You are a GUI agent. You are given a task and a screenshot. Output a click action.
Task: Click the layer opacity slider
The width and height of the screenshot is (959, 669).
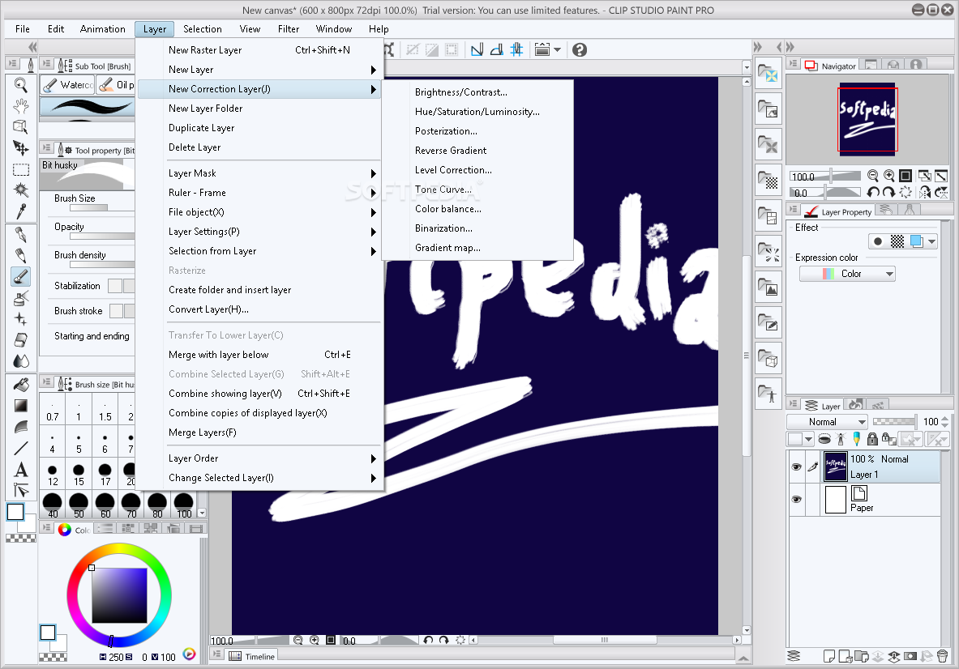pos(894,421)
